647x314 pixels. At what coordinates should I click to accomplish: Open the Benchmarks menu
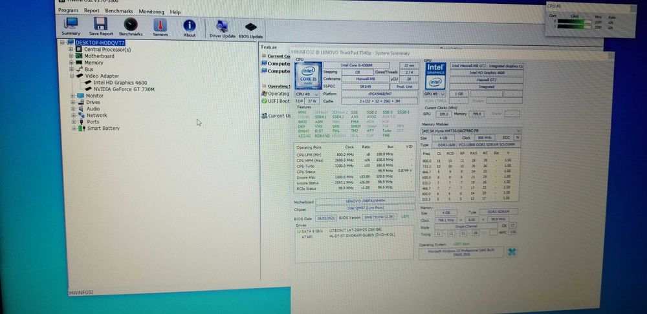(x=119, y=11)
